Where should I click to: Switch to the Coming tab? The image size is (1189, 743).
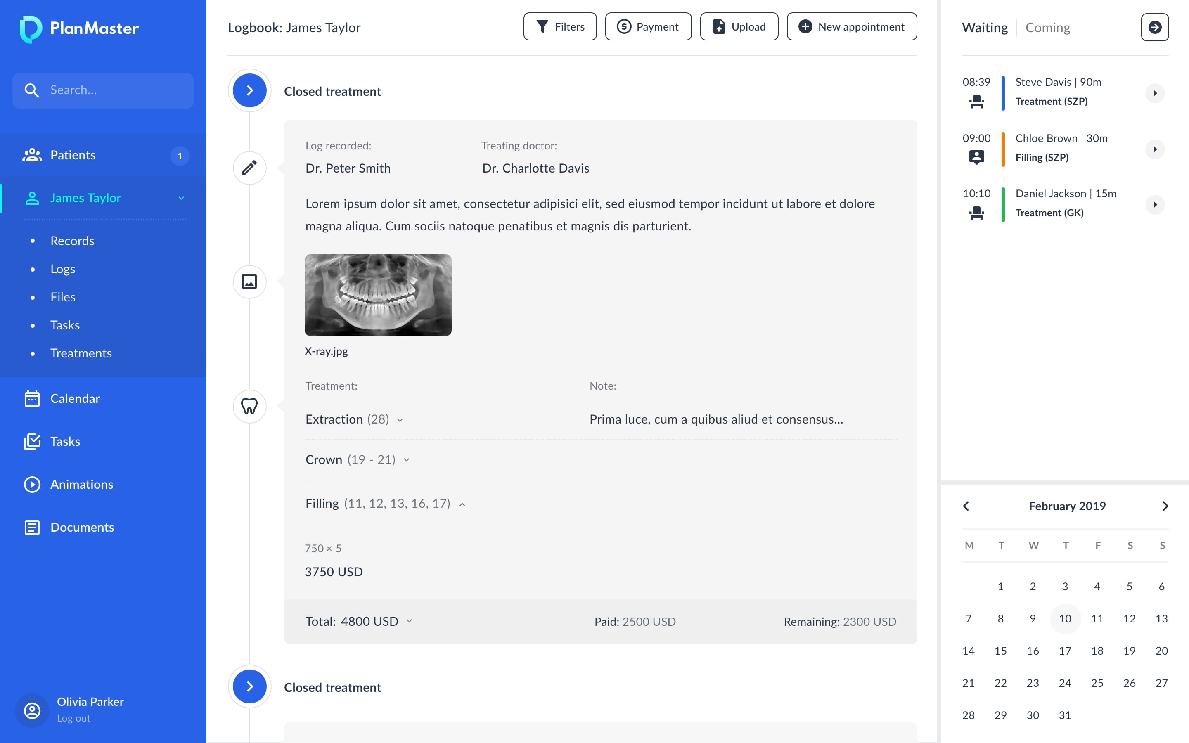tap(1047, 28)
